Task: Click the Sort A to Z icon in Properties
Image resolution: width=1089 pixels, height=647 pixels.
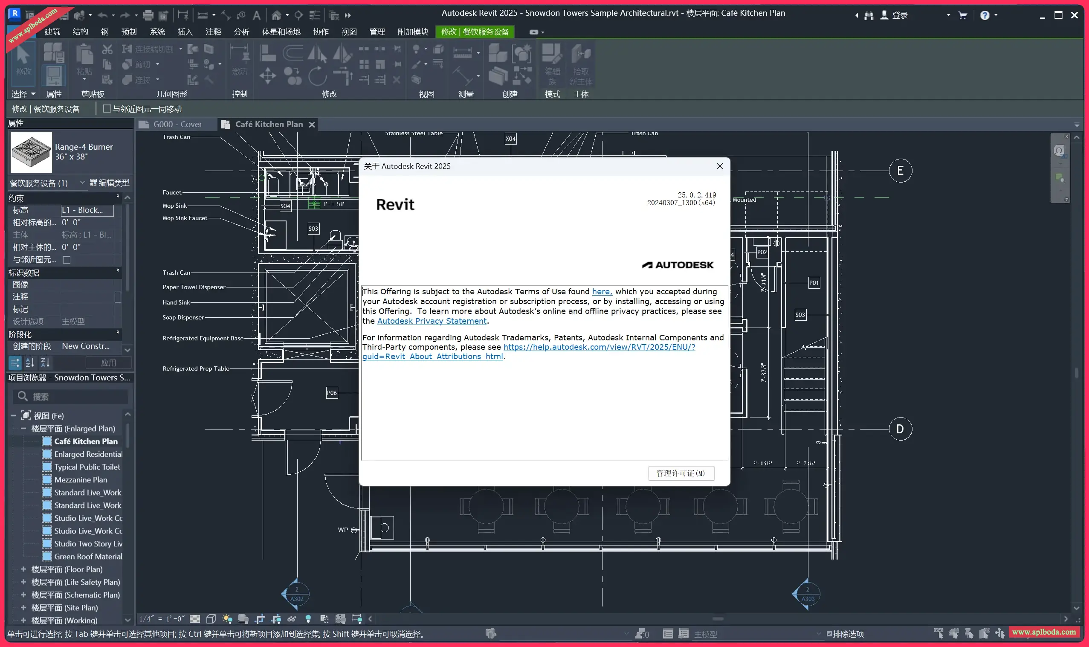Action: click(x=29, y=362)
